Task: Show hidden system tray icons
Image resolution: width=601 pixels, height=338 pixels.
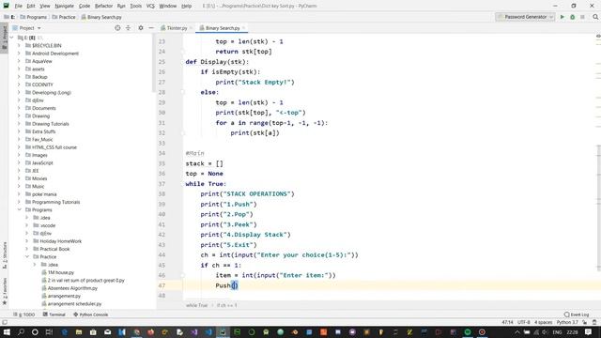Action: [x=517, y=331]
